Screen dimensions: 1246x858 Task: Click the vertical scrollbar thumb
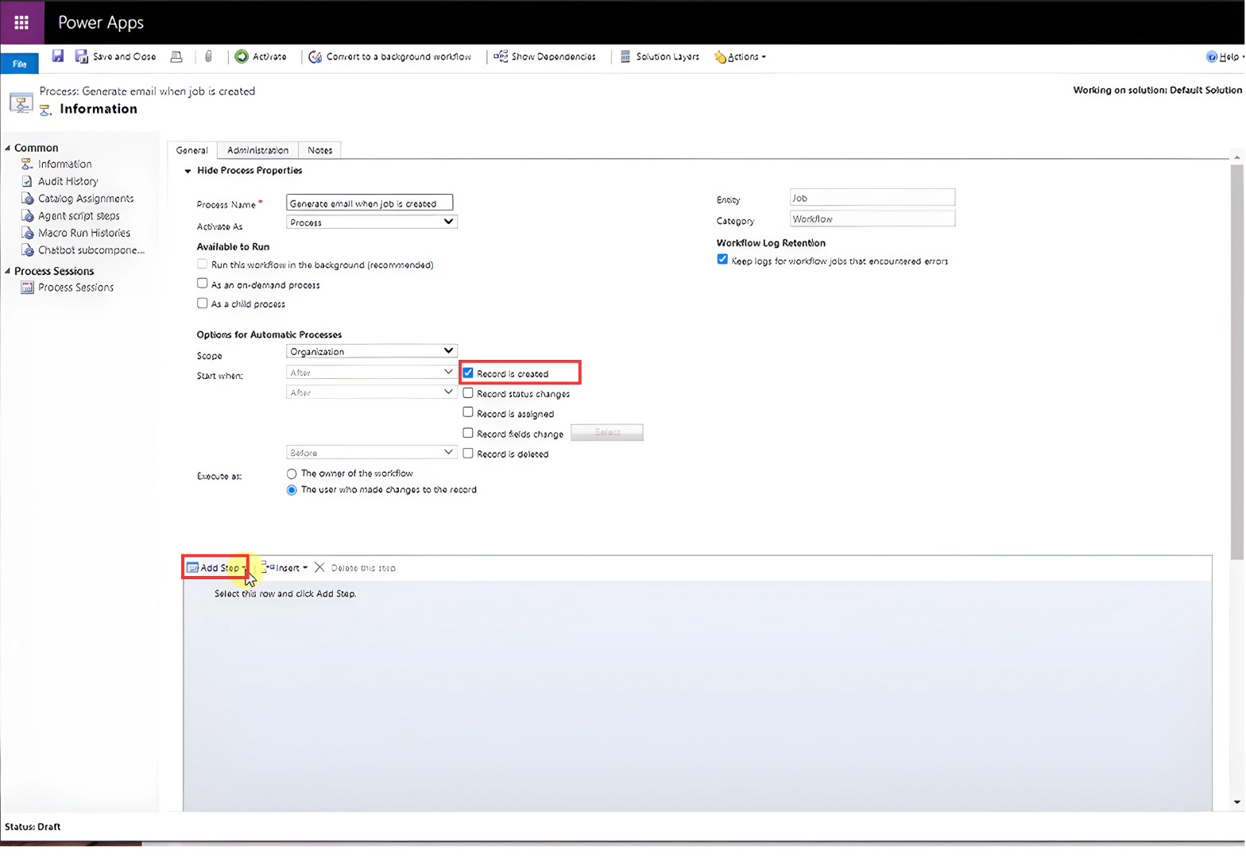pos(1236,361)
